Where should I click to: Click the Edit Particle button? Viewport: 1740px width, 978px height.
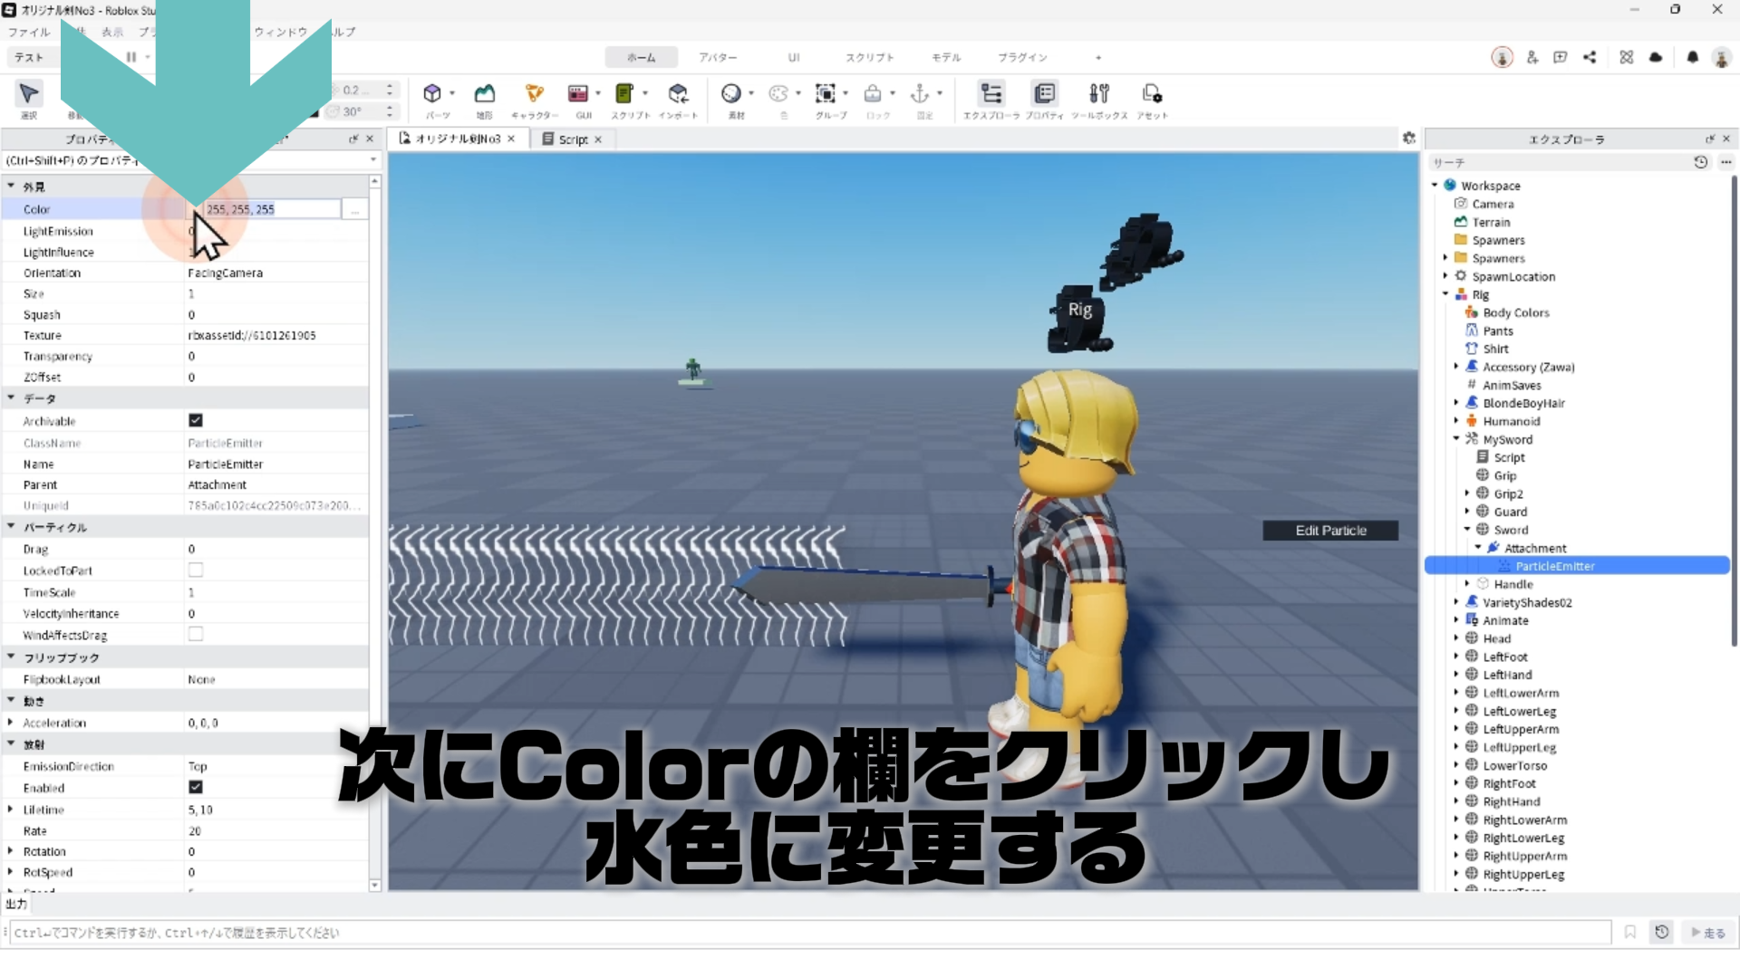pyautogui.click(x=1329, y=531)
